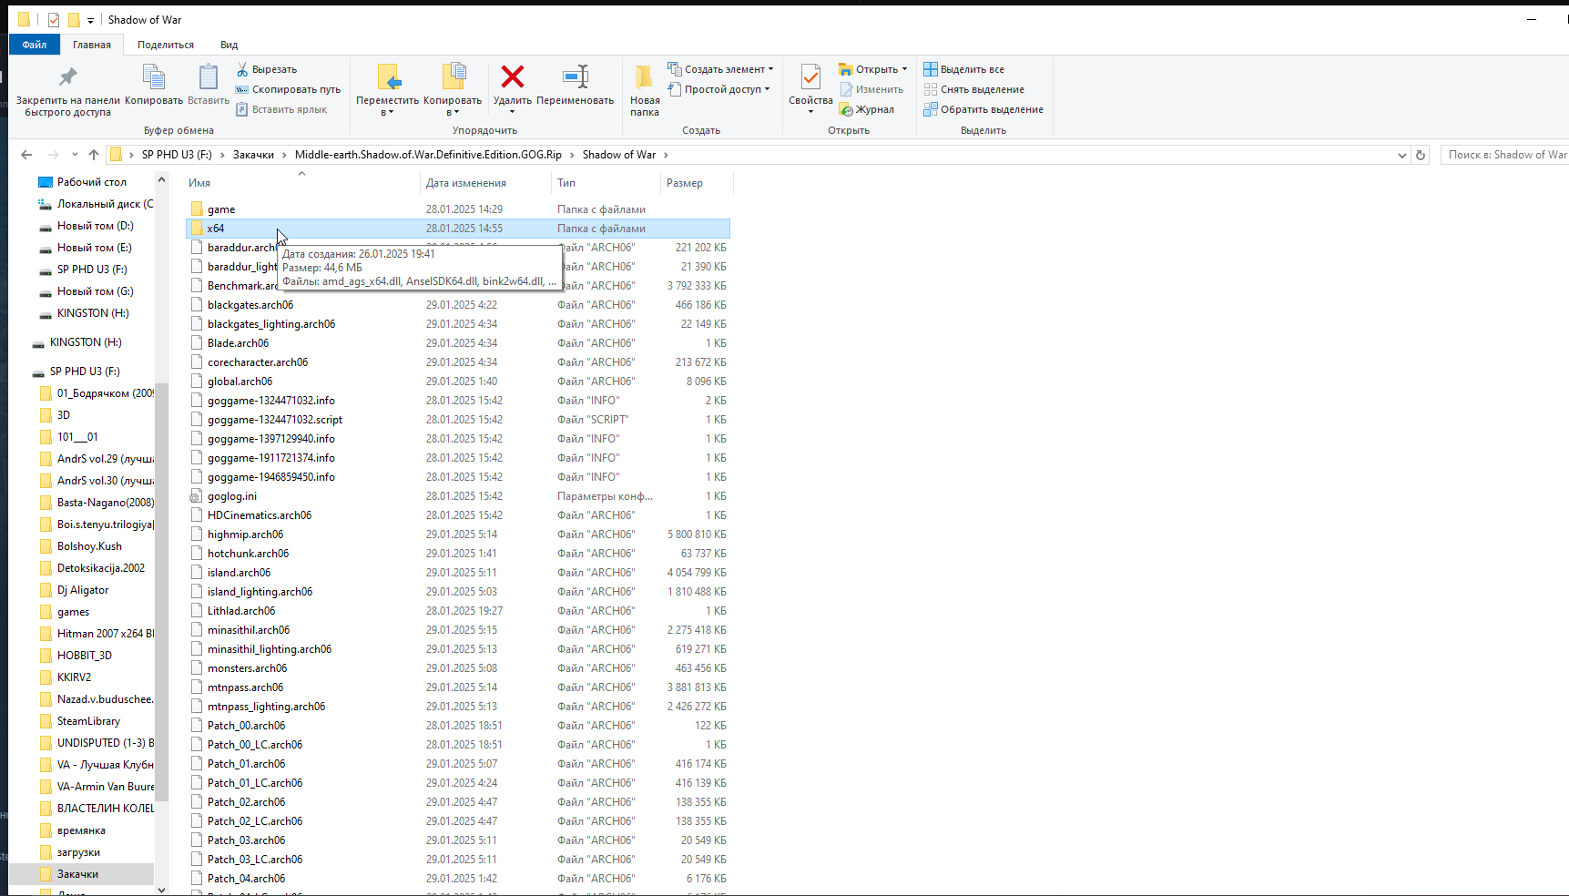Refresh the current folder view

pyautogui.click(x=1421, y=155)
